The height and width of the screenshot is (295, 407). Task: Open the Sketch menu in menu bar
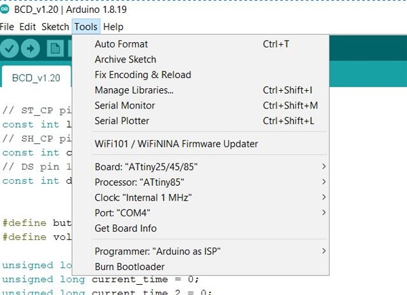tap(55, 27)
